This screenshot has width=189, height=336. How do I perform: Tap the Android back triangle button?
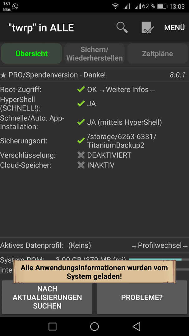tap(136, 326)
